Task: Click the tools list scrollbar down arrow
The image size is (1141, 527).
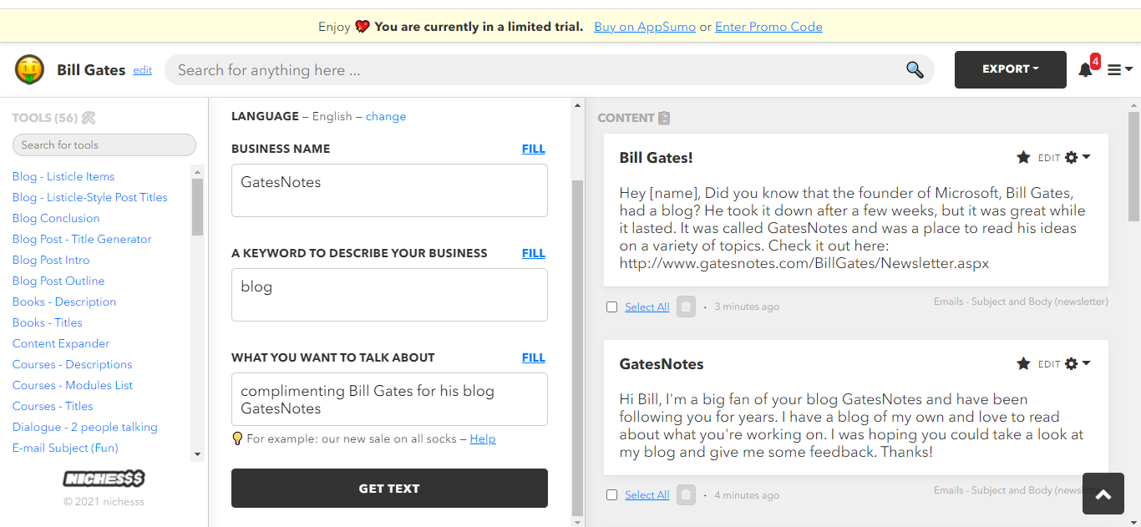Action: pos(197,454)
